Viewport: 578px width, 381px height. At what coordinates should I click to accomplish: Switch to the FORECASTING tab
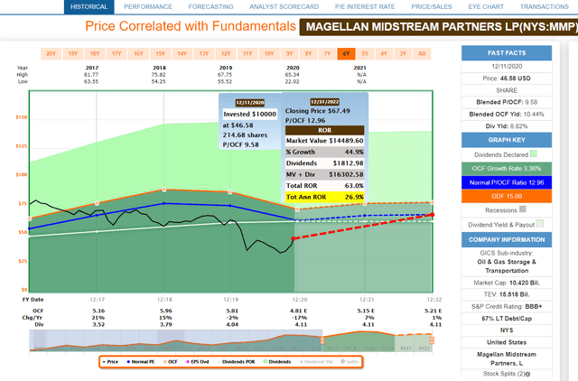[x=210, y=6]
